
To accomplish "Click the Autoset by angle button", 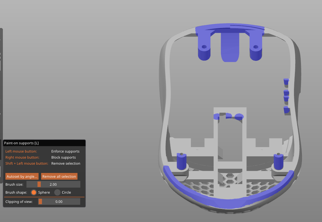I will [22, 176].
